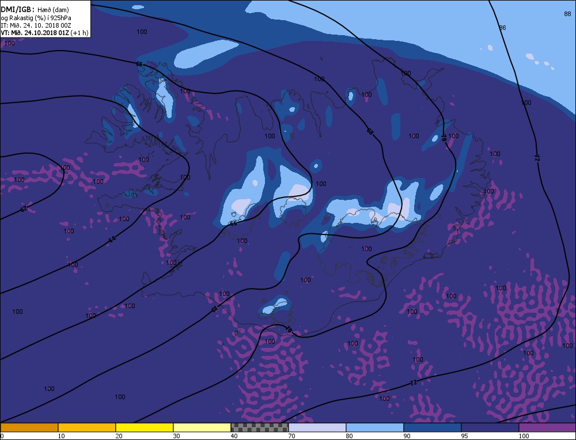Click the checkered gray 40–70 legend swatch
This screenshot has height=440, width=576.
tap(259, 427)
